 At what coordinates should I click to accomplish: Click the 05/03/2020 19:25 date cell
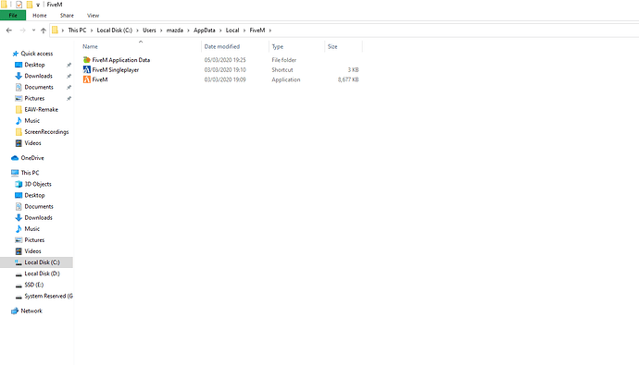pyautogui.click(x=225, y=60)
